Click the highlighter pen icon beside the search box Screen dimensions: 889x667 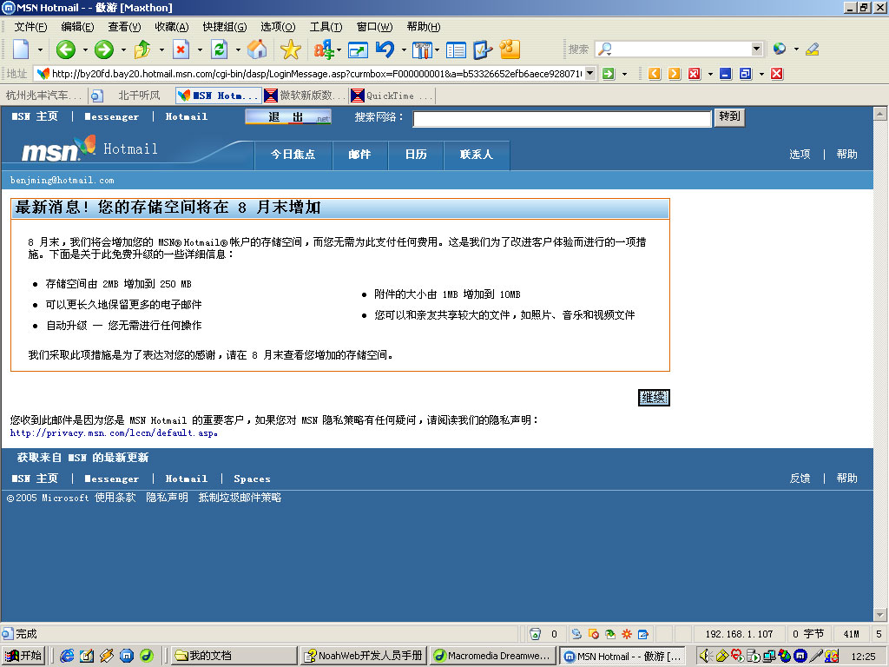pos(812,50)
